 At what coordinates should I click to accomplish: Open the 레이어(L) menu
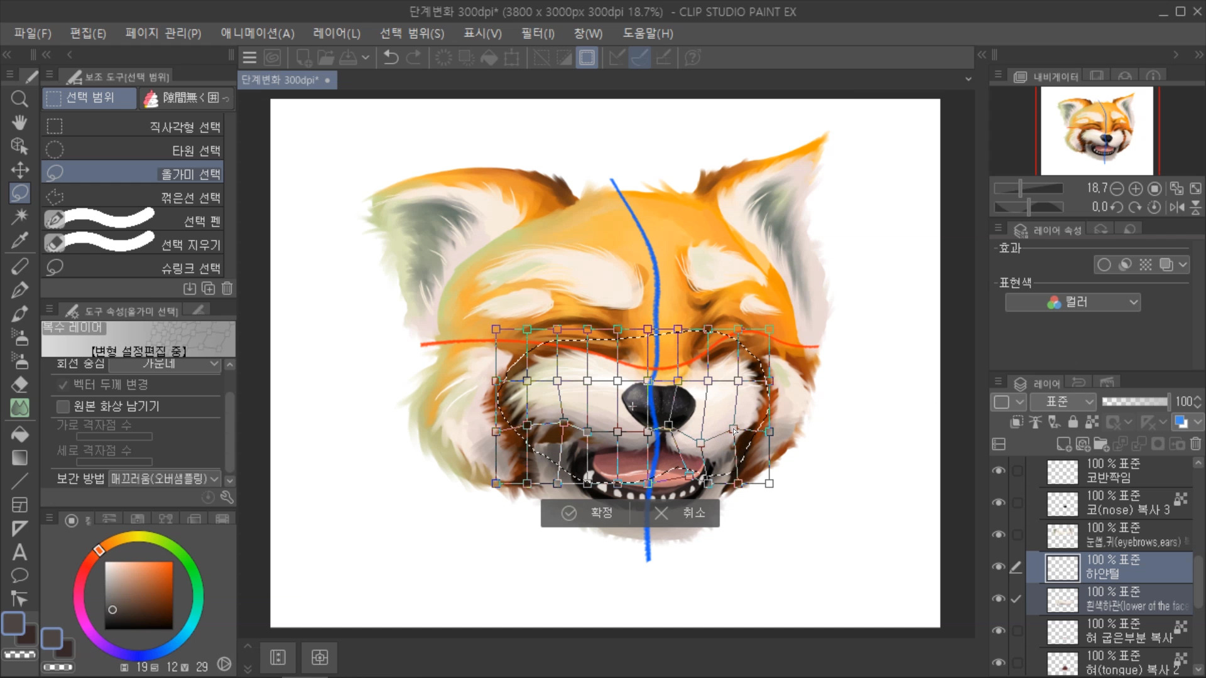point(337,33)
